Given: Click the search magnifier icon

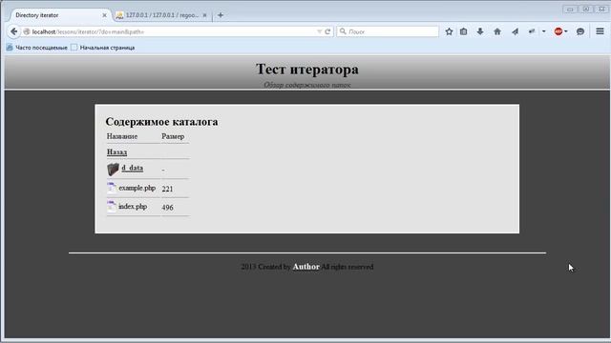Looking at the screenshot, I should click(x=343, y=31).
